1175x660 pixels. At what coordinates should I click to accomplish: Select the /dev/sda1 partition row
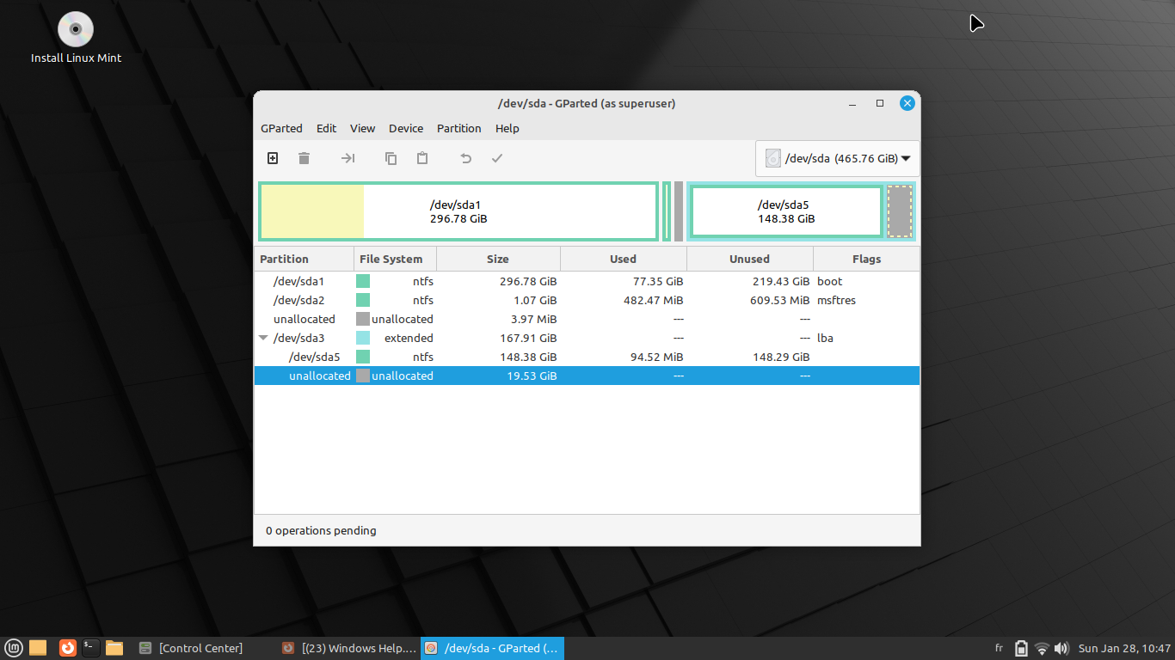[x=587, y=281]
